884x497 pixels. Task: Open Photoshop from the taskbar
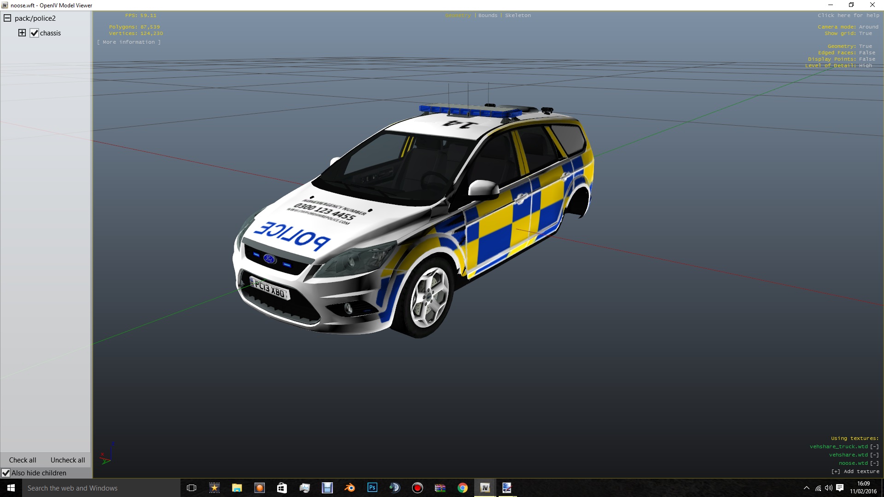click(x=372, y=488)
